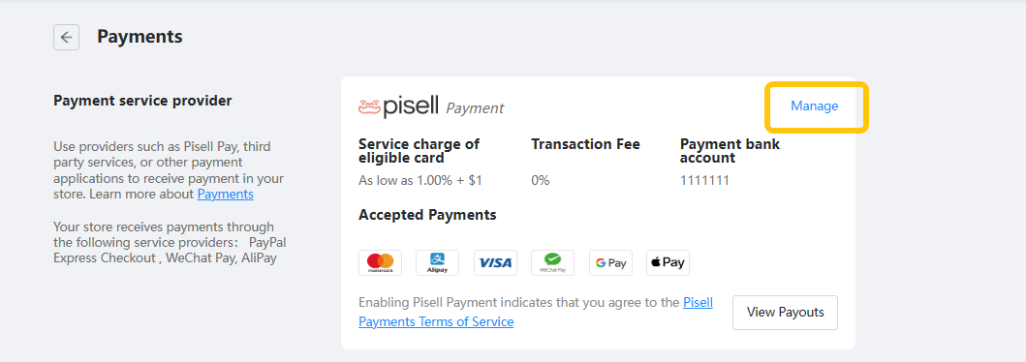Open Pisell Payments Terms of Service link

pos(535,312)
